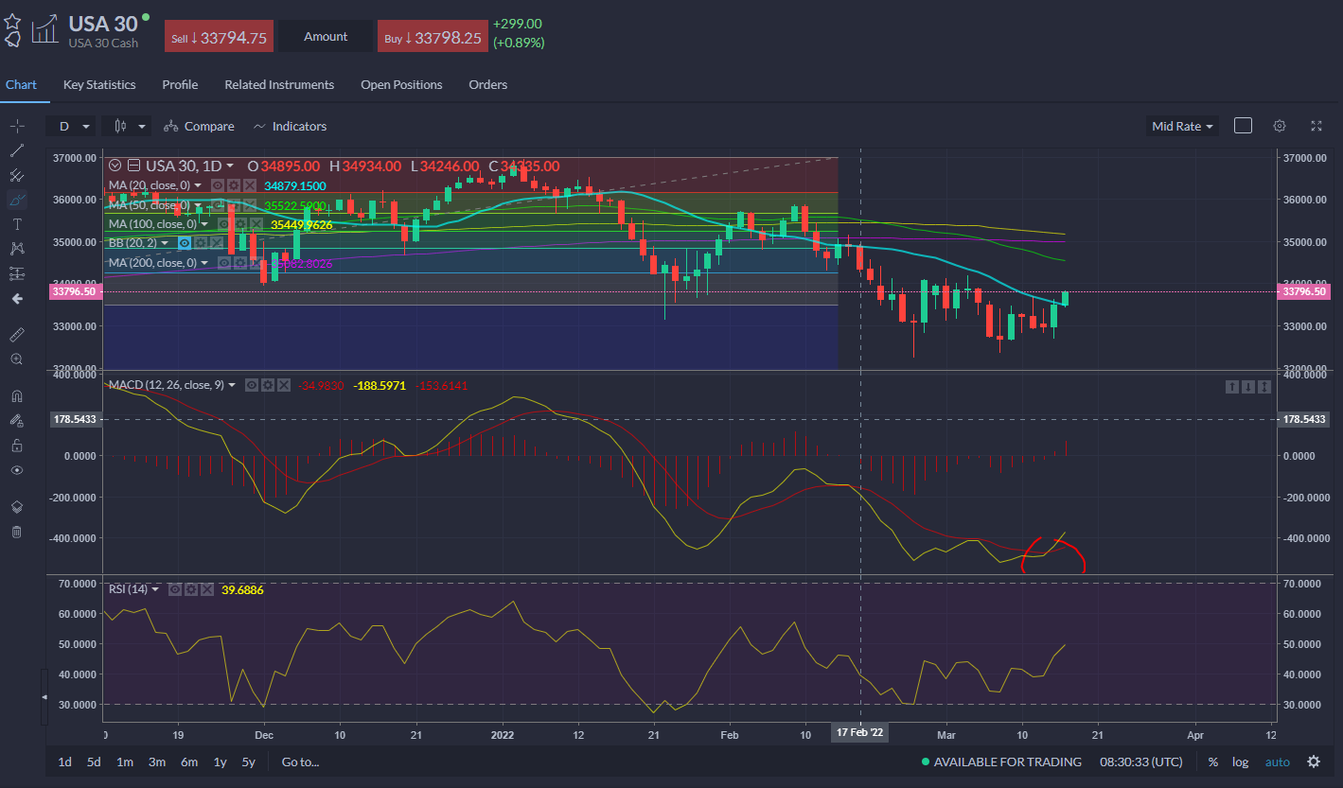Pick the text annotation tool
Viewport: 1343px width, 788px height.
pyautogui.click(x=16, y=224)
